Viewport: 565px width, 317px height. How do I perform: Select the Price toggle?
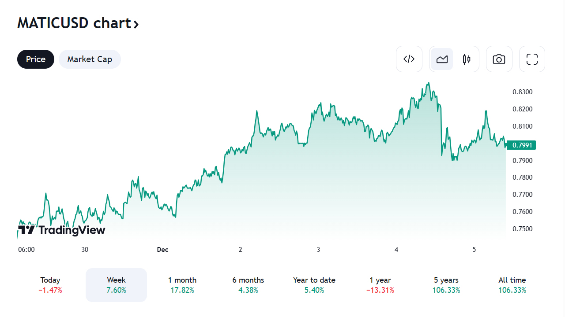click(36, 59)
